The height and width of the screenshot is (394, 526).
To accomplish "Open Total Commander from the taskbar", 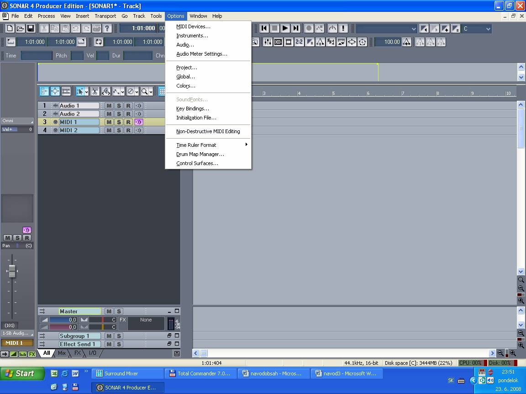I will coord(200,373).
